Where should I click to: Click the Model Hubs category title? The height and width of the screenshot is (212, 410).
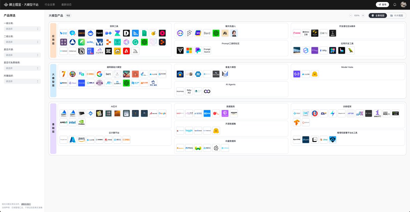(x=347, y=67)
